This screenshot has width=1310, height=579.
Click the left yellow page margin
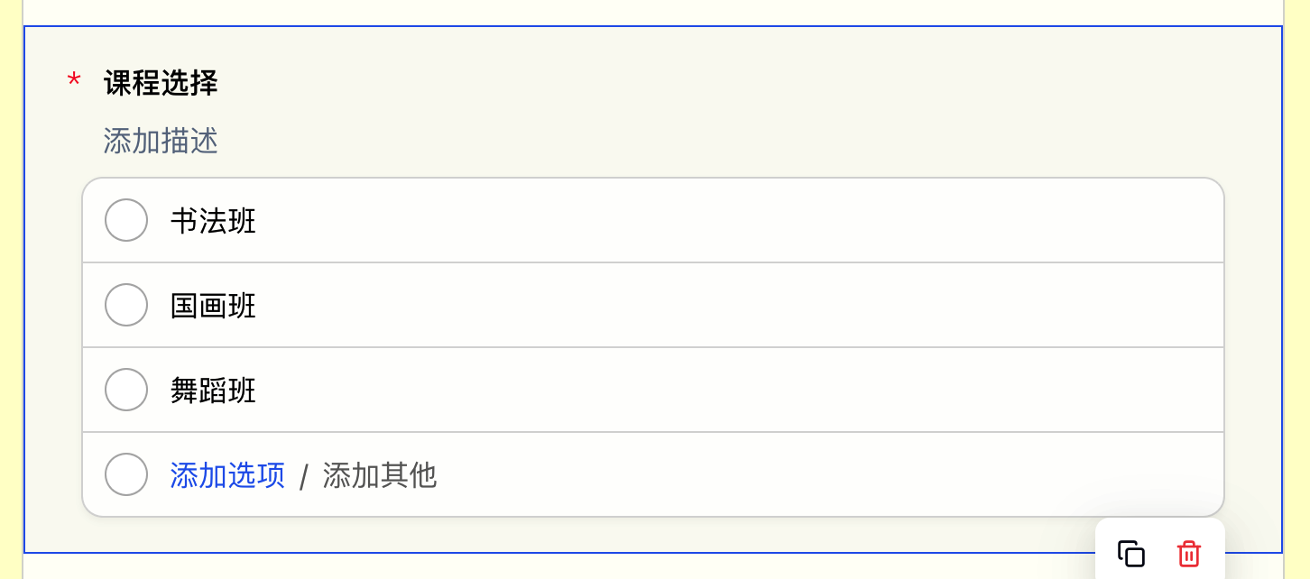(x=10, y=289)
